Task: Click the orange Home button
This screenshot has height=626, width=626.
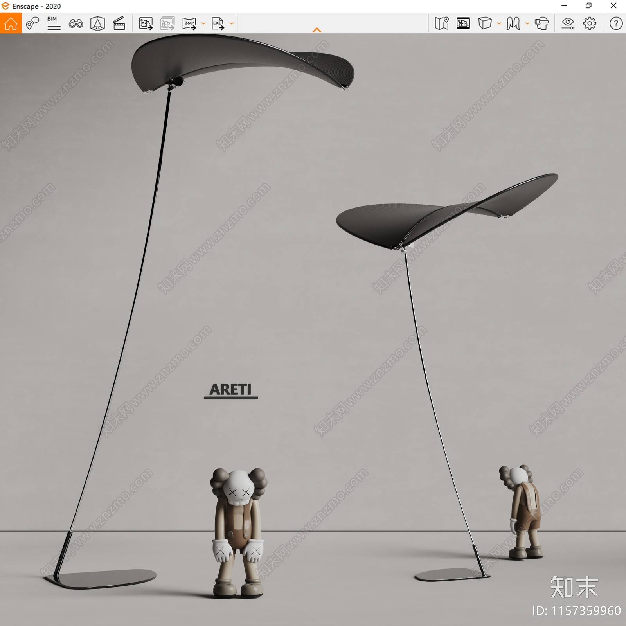Action: click(11, 23)
